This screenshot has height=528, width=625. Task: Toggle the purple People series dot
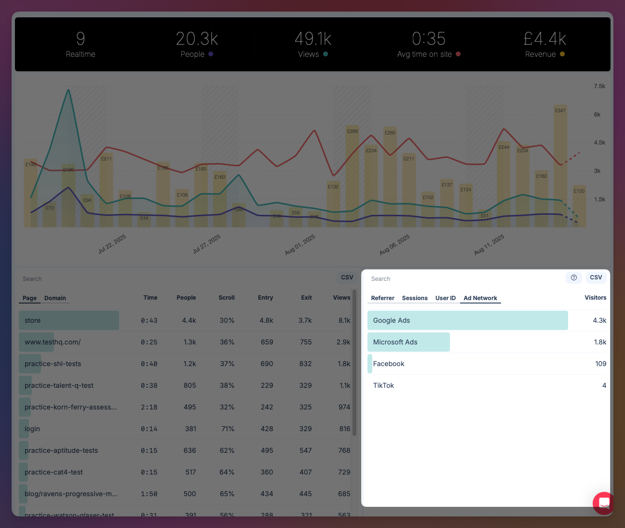click(x=211, y=54)
